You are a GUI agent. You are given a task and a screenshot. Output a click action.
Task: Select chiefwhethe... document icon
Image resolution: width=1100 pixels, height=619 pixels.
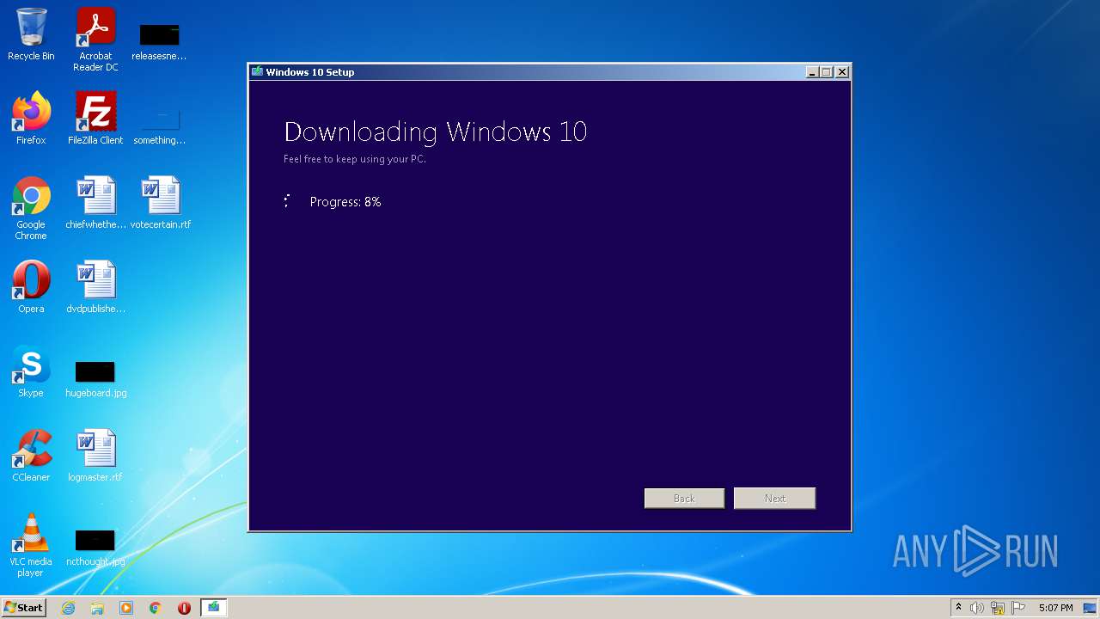pyautogui.click(x=95, y=203)
